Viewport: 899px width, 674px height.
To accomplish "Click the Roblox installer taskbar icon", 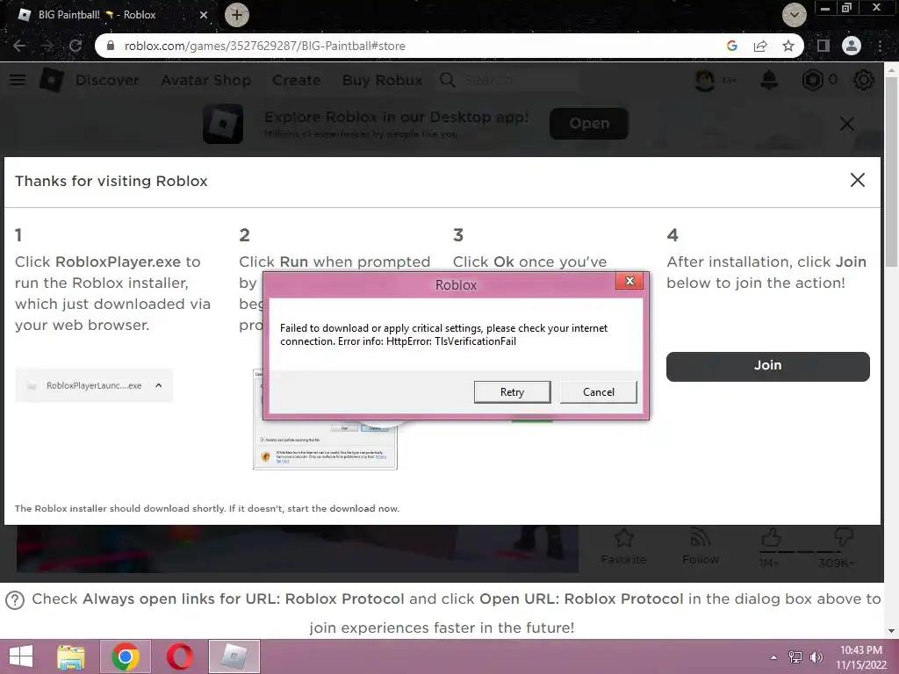I will tap(234, 656).
